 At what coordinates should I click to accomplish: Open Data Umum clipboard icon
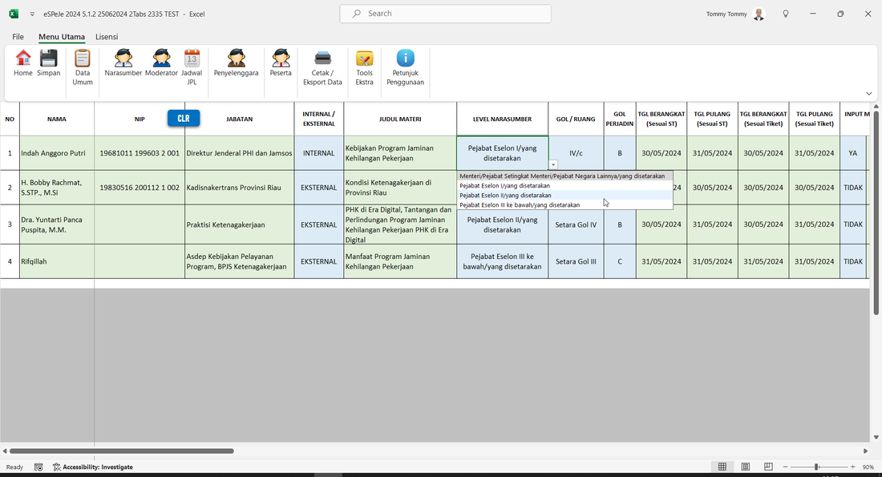(83, 59)
